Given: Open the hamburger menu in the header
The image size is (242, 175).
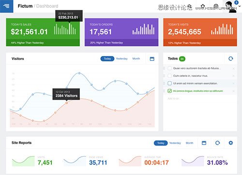Looking at the screenshot, I should (x=6, y=6).
